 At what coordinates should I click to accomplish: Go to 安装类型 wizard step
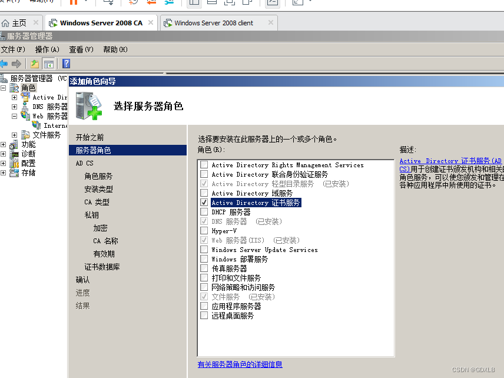[x=98, y=189]
